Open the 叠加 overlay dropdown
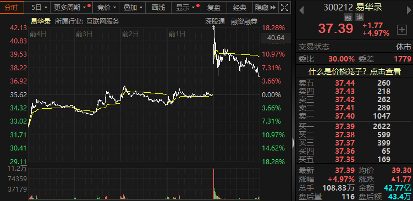The width and height of the screenshot is (413, 201). coord(132,7)
